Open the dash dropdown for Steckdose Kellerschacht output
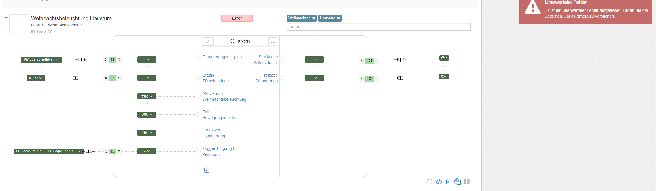 pos(314,60)
